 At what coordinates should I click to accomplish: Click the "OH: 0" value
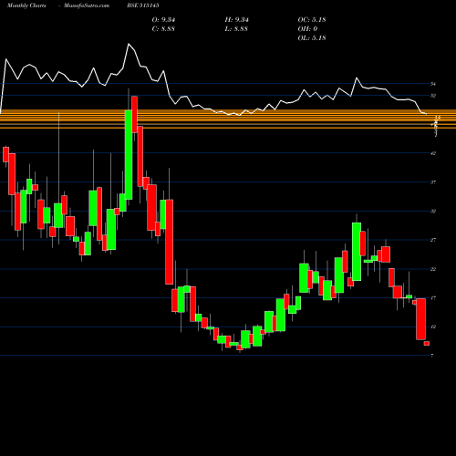coord(307,29)
